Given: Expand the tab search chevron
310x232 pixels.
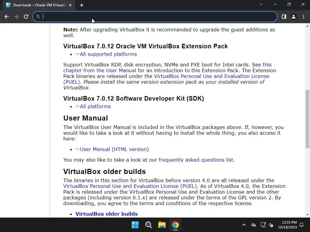Looking at the screenshot, I should 261,4.
